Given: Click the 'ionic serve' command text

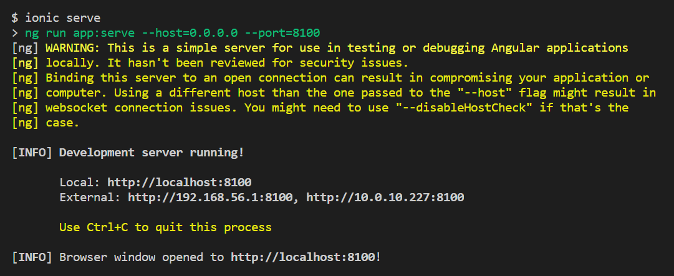Looking at the screenshot, I should pos(63,17).
